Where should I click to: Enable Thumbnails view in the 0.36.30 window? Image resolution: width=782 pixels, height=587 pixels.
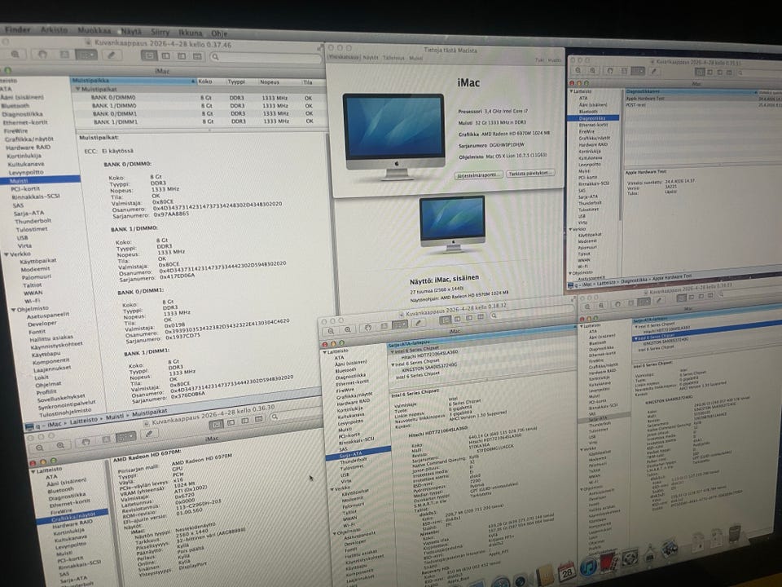click(231, 422)
